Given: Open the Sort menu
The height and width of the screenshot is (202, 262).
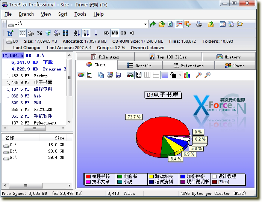Looking at the screenshot, I should pyautogui.click(x=63, y=14).
